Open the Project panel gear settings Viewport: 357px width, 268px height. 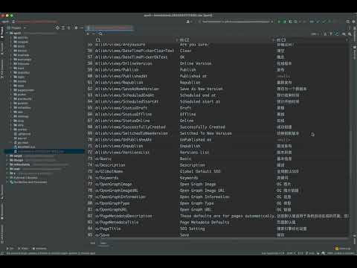[x=76, y=28]
